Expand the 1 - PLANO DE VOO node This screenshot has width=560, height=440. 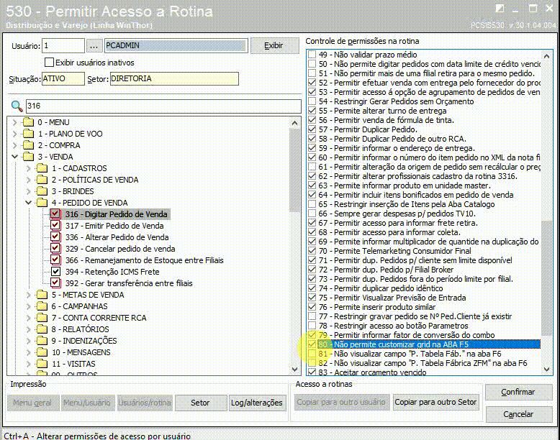click(14, 134)
